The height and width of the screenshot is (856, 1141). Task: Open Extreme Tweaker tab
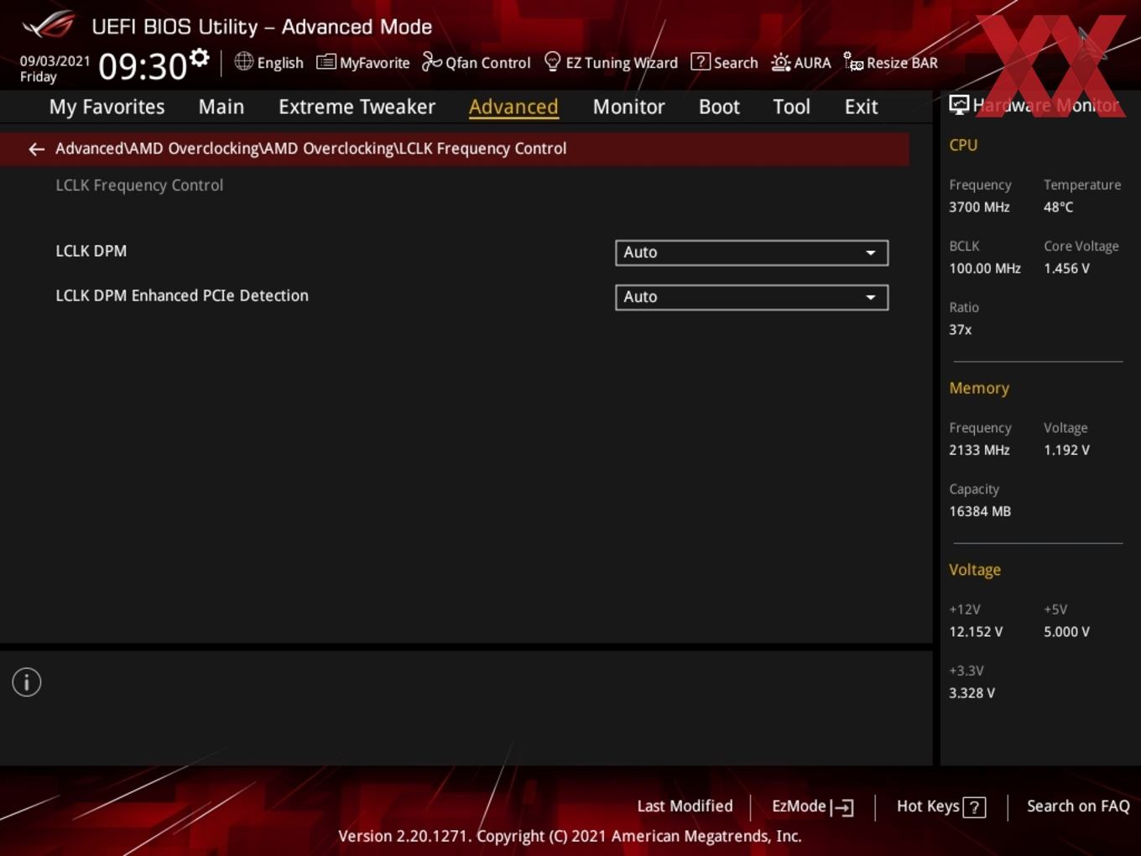coord(357,107)
